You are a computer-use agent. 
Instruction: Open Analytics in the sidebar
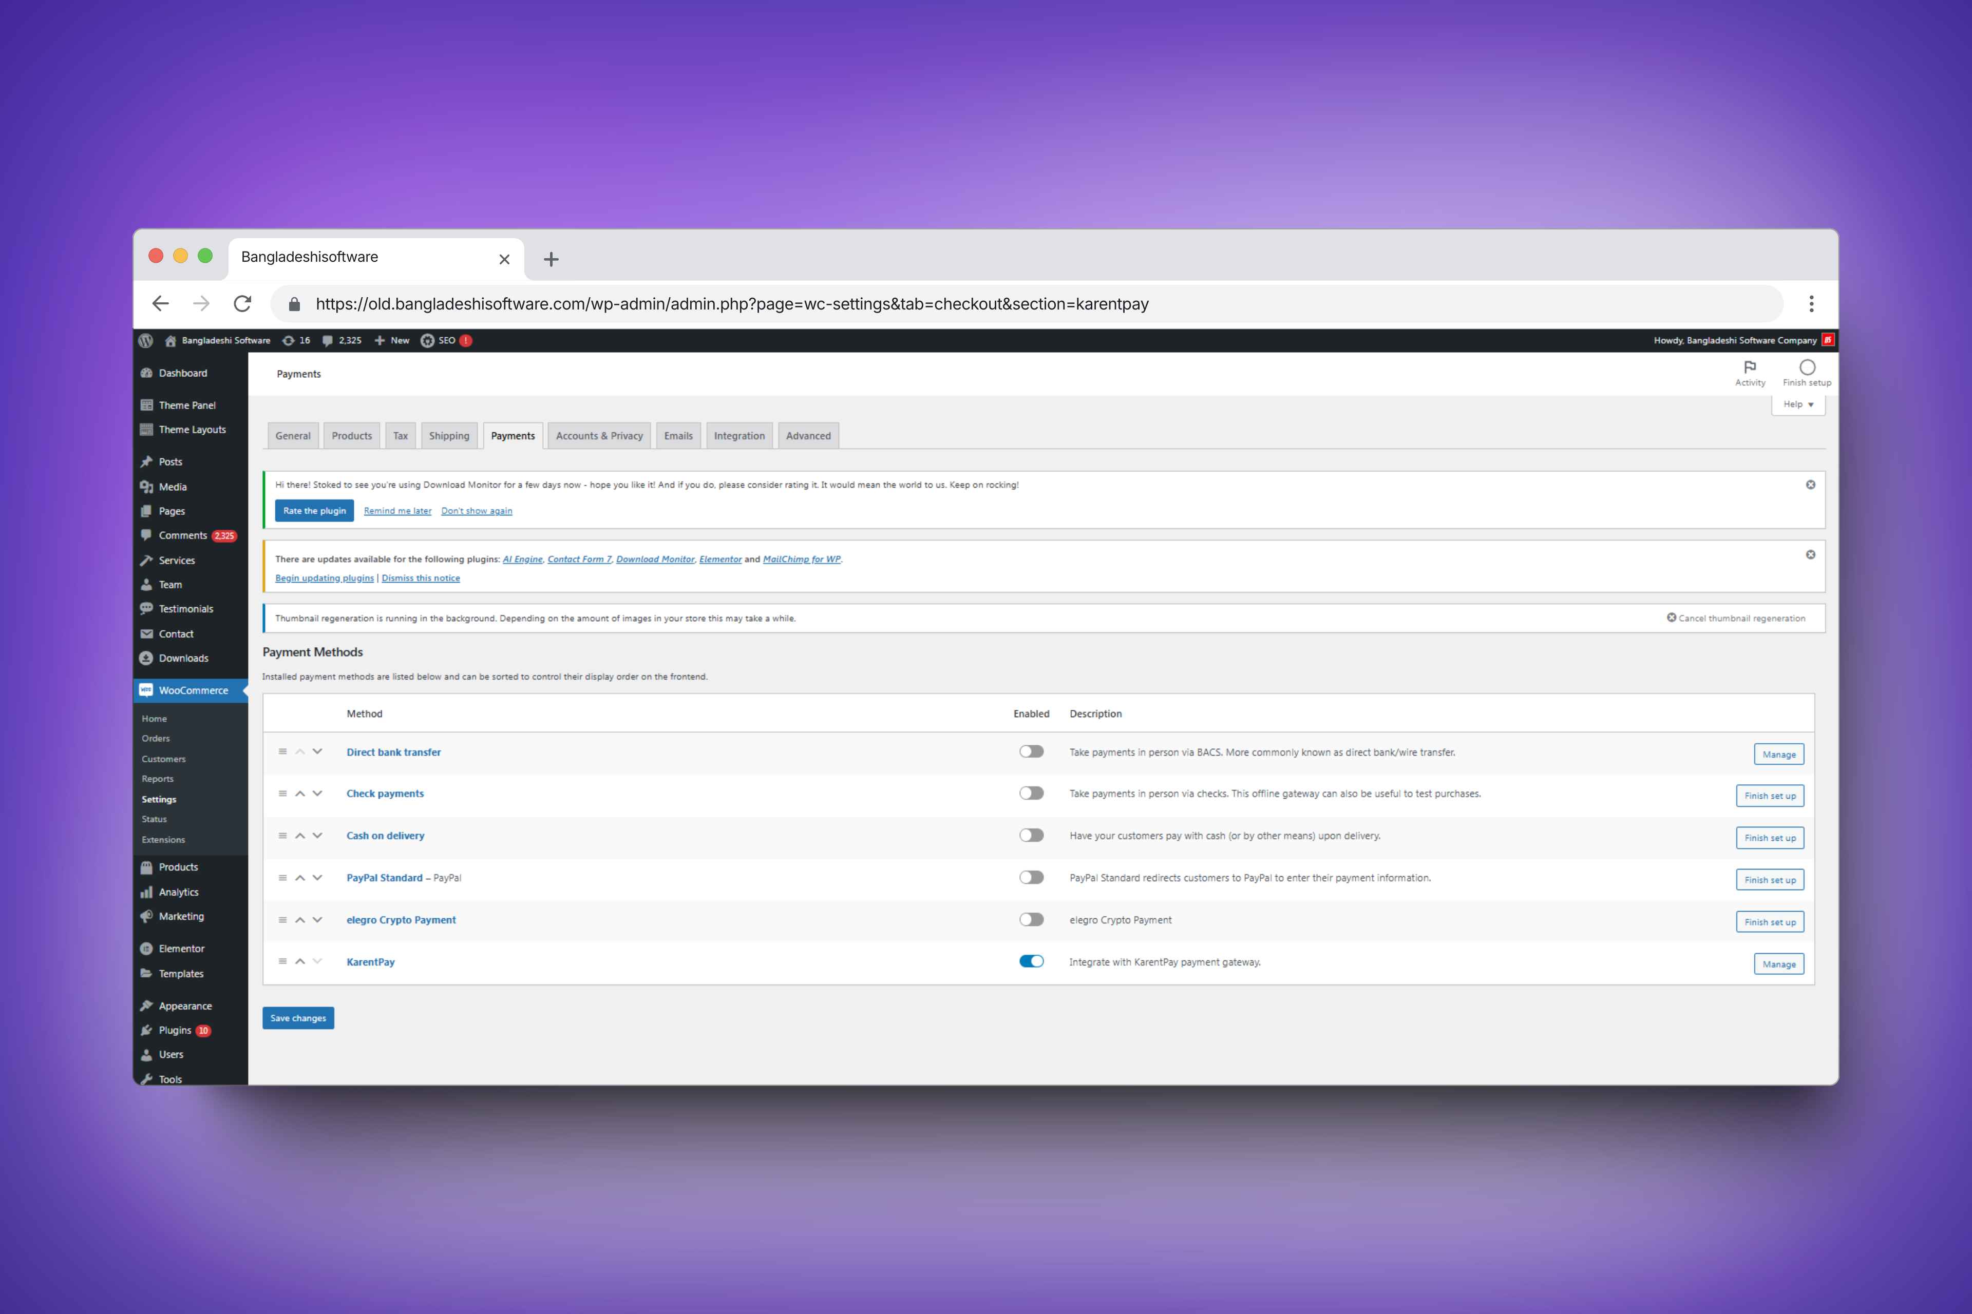coord(179,893)
